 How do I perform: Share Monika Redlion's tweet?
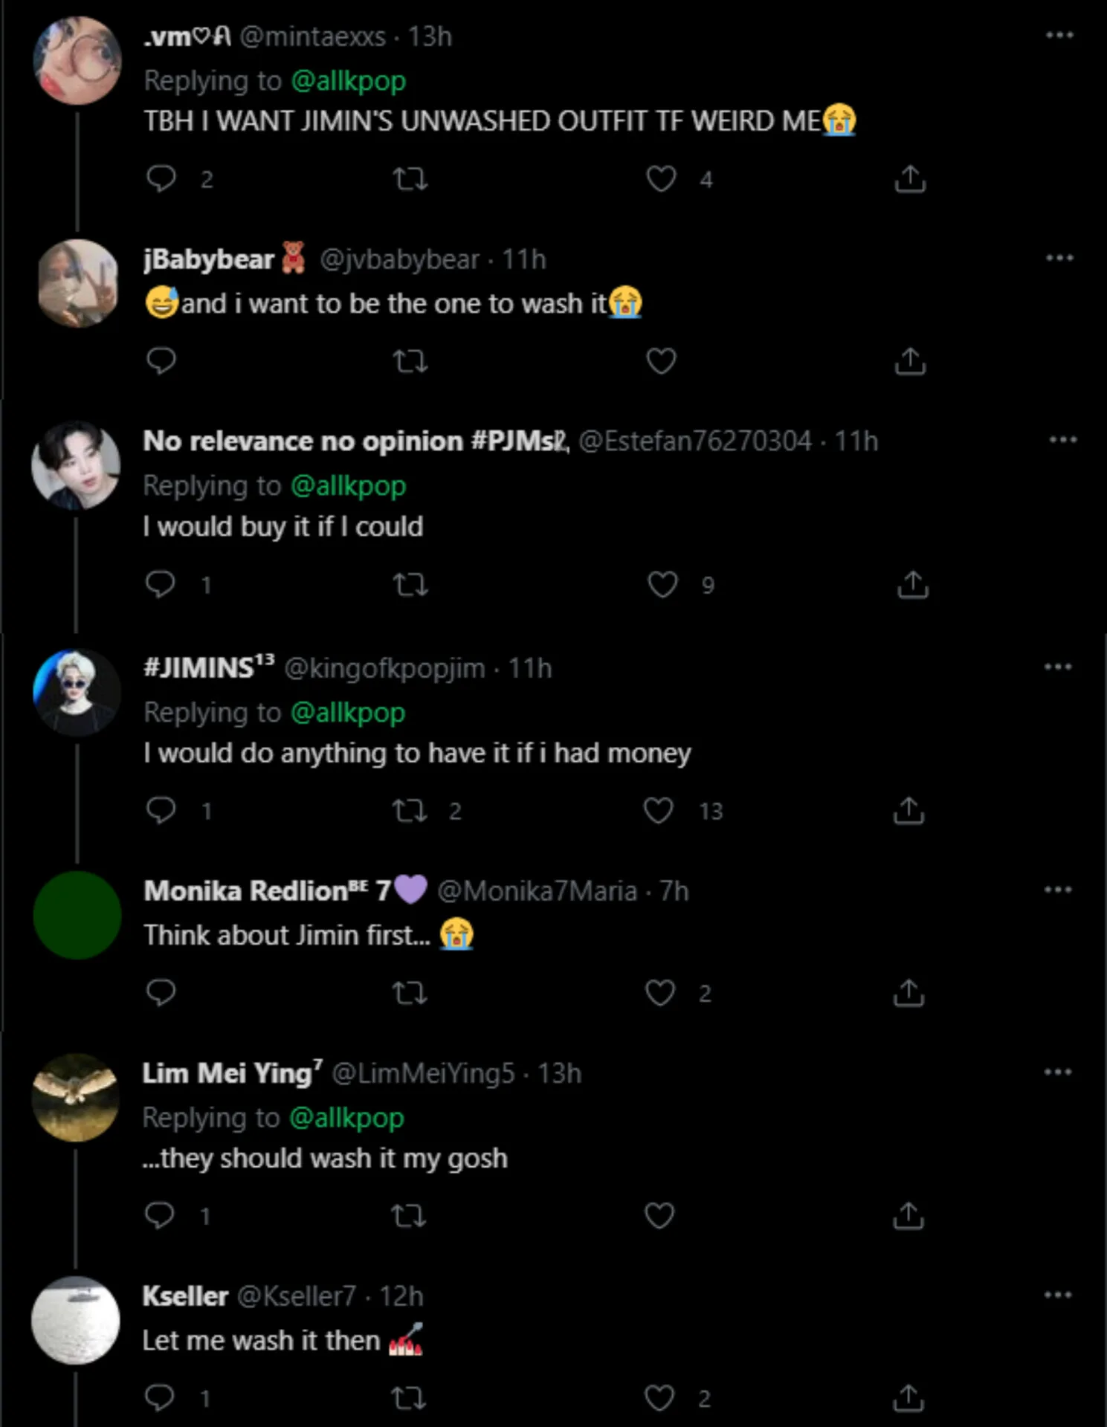pyautogui.click(x=908, y=993)
